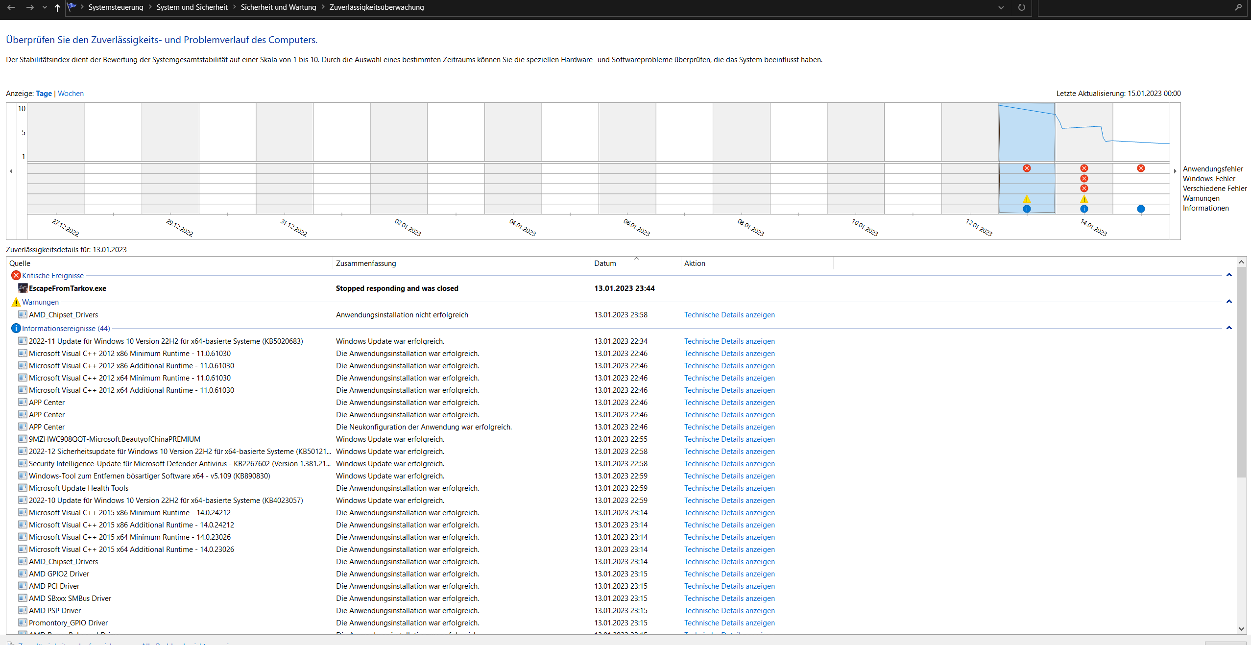The width and height of the screenshot is (1251, 645).
Task: Collapse the Kritische Ereignisse group
Action: [1228, 275]
